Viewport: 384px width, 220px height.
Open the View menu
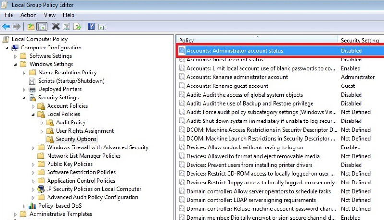49,15
